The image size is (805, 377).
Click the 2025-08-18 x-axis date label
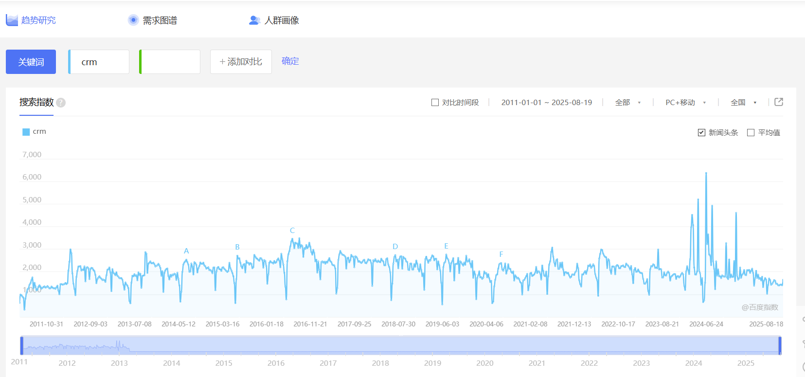(x=766, y=324)
